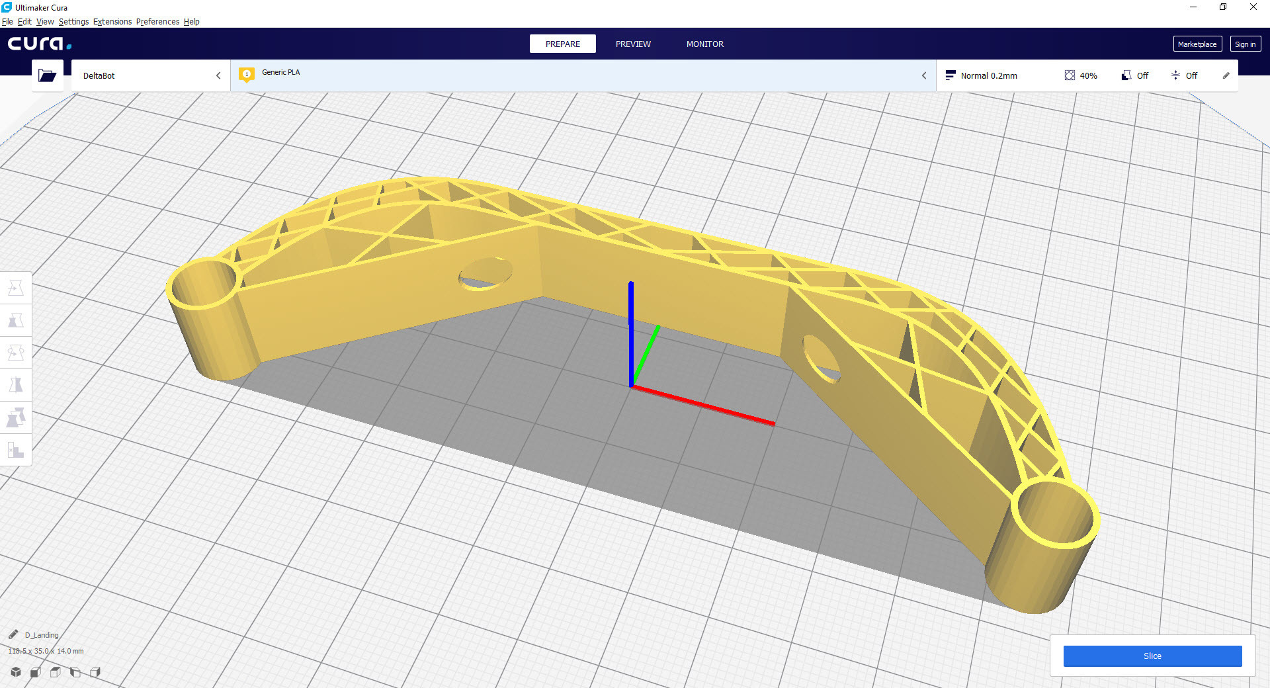Click the Marketplace button
This screenshot has height=688, width=1270.
(x=1197, y=44)
